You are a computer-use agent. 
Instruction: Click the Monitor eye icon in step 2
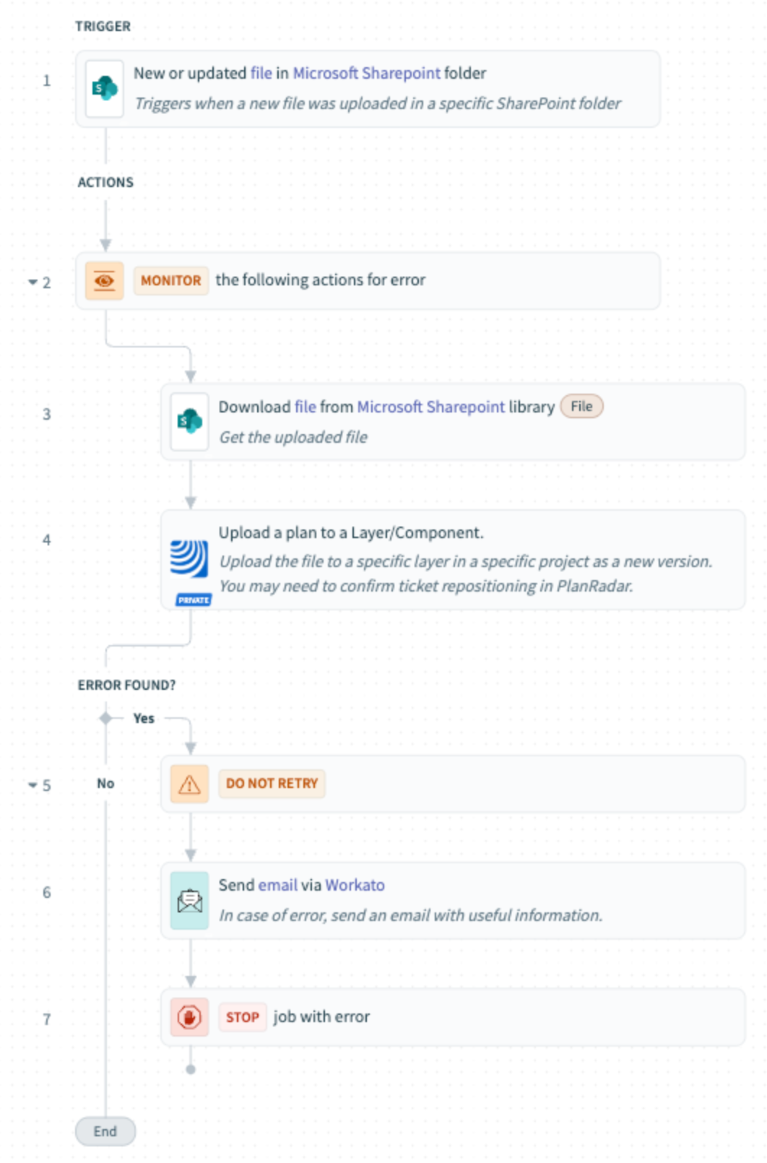105,281
